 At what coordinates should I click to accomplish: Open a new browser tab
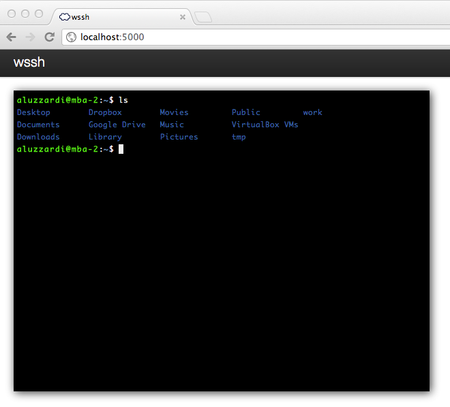(202, 17)
